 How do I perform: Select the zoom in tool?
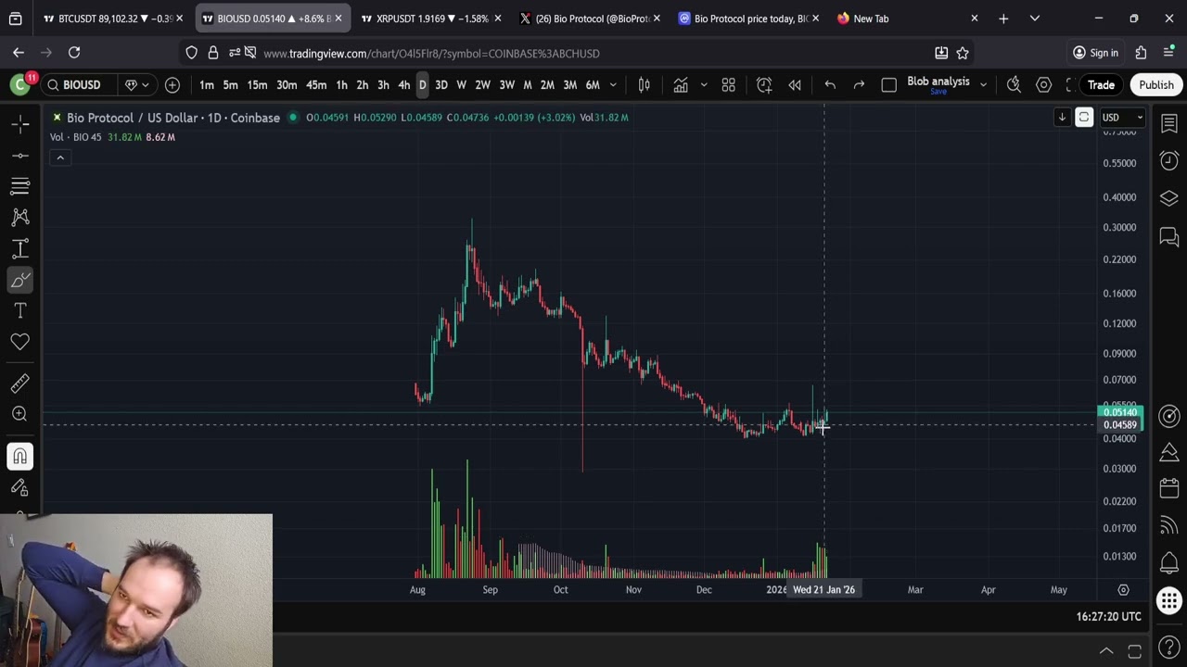[x=20, y=414]
